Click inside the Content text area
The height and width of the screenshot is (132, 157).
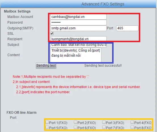click(76, 55)
